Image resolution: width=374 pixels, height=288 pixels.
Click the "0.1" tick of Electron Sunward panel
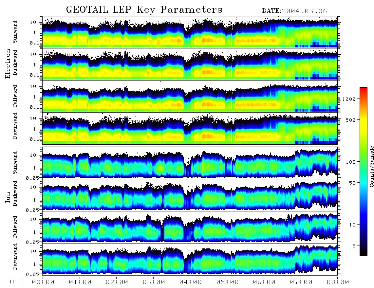[x=35, y=43]
